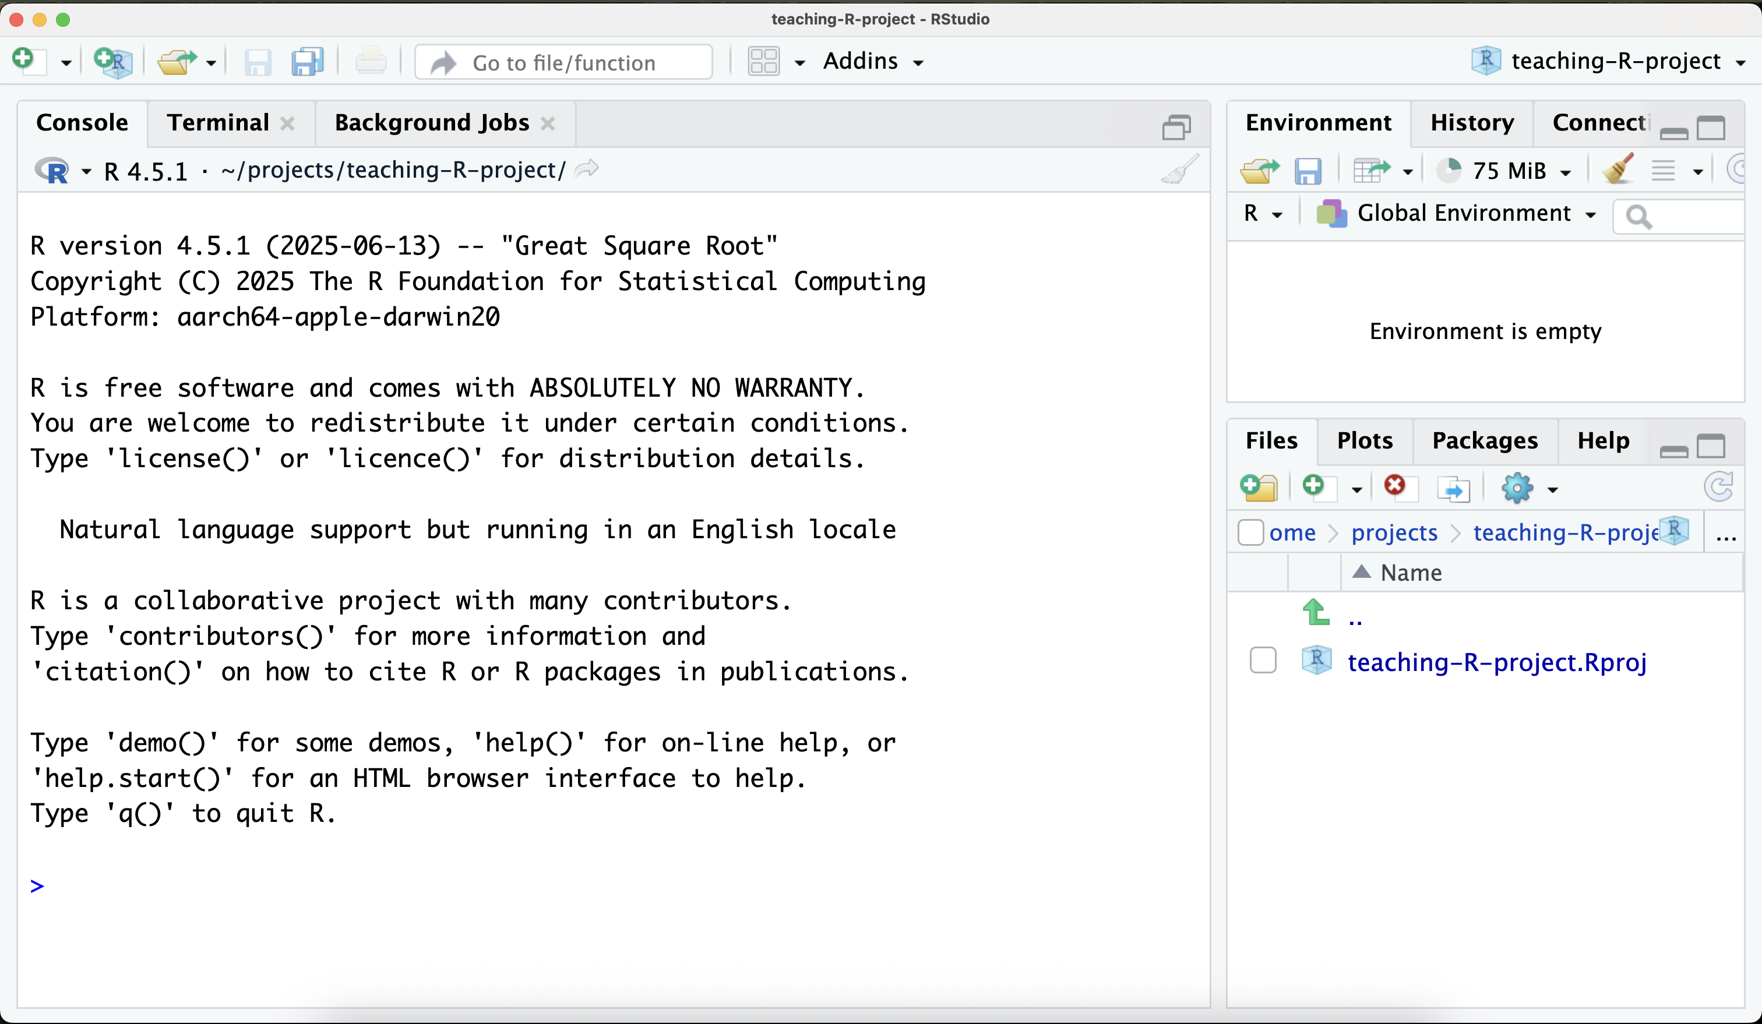Switch to the Environment tab
Screen dimensions: 1762x1024
pyautogui.click(x=1319, y=122)
